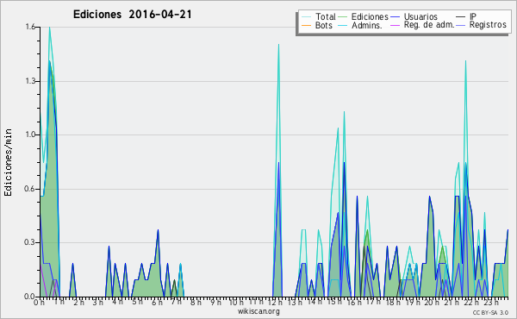
Task: Click the Bots orange legend line
Action: [x=306, y=25]
